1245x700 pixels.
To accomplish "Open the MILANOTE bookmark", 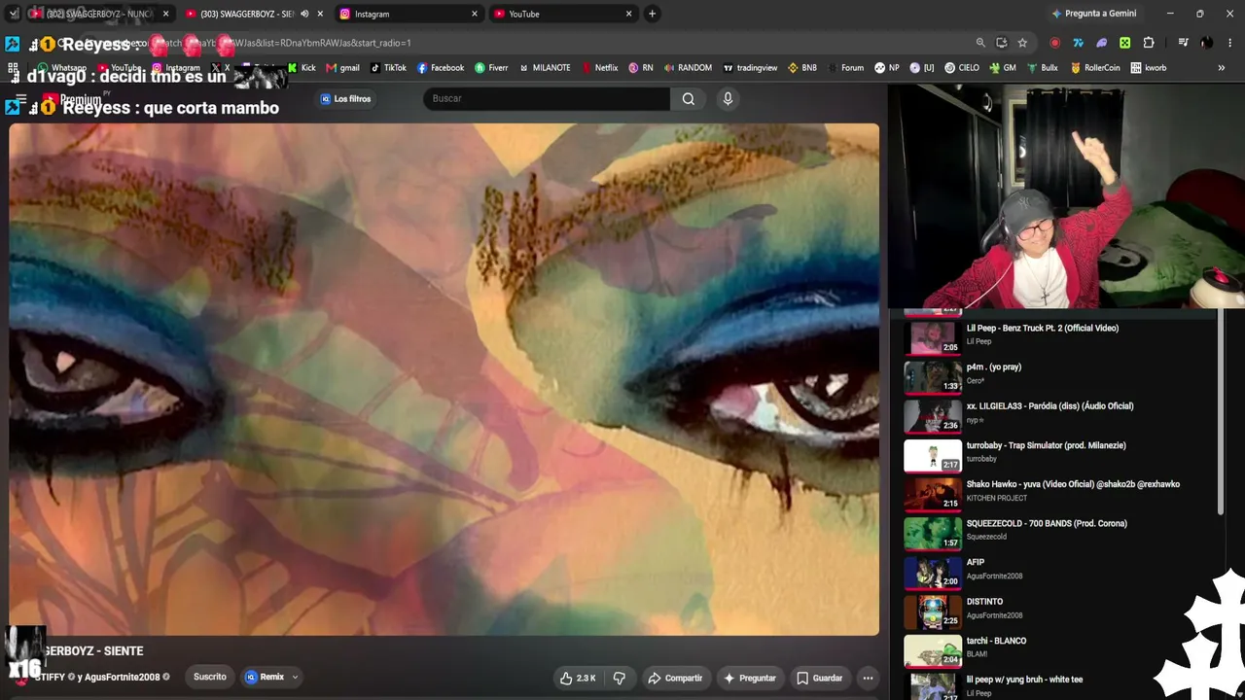I will [545, 68].
